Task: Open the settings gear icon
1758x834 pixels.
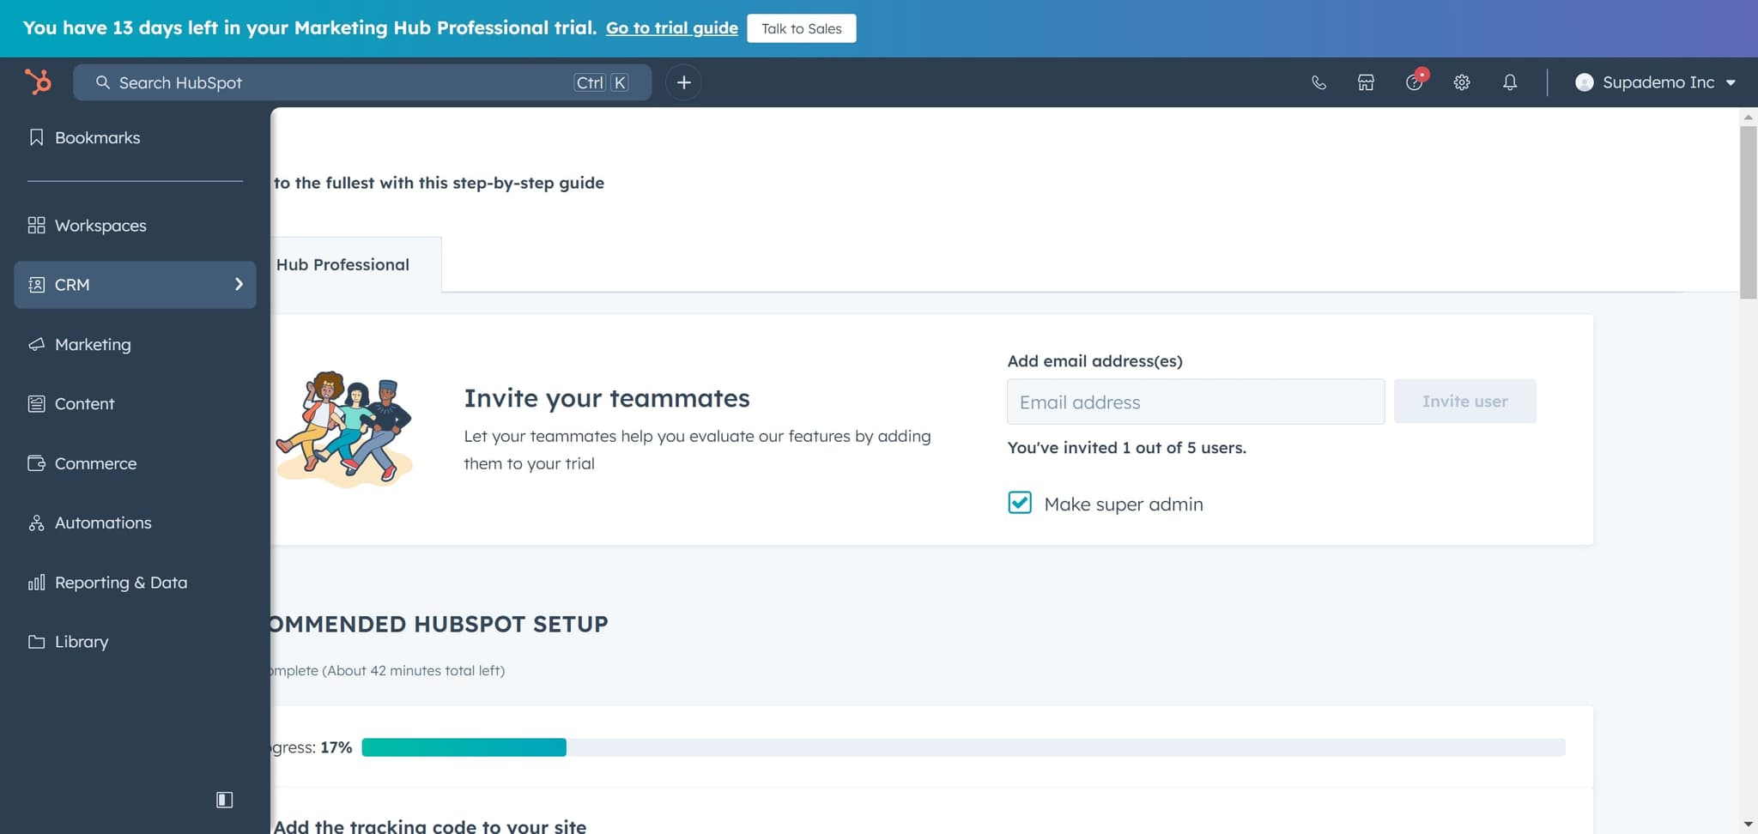Action: tap(1461, 82)
